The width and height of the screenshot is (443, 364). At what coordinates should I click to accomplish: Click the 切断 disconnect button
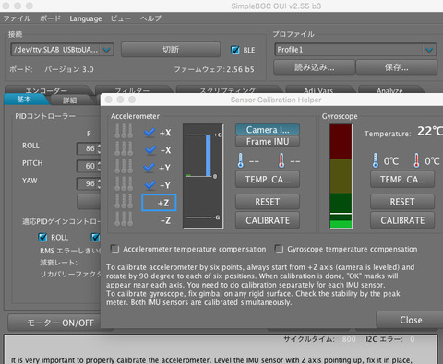[x=171, y=50]
